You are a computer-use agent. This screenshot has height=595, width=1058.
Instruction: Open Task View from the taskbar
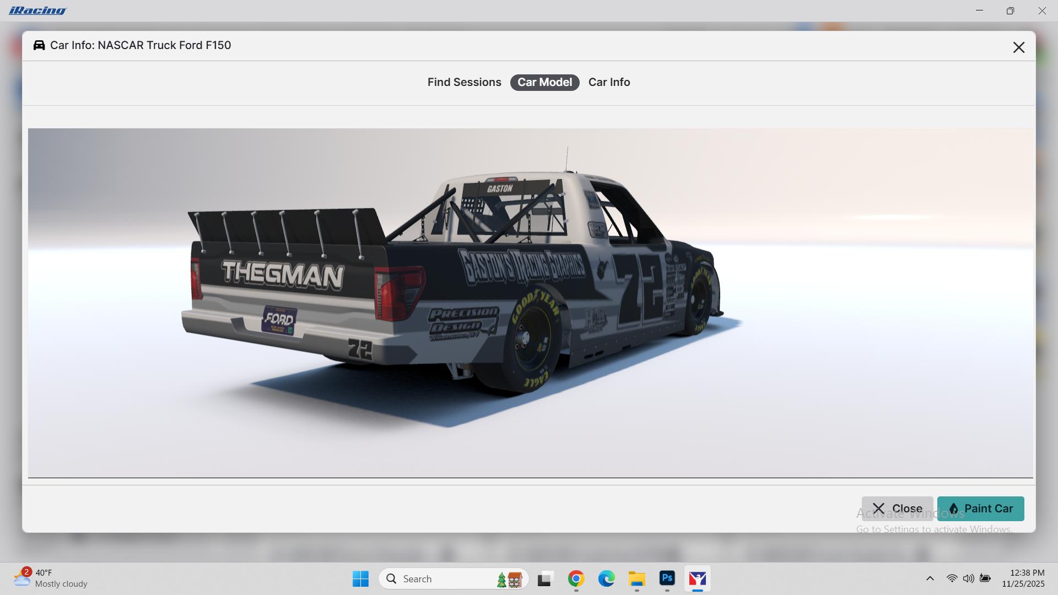coord(545,578)
